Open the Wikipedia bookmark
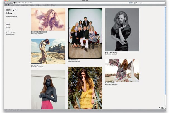 coord(39,5)
